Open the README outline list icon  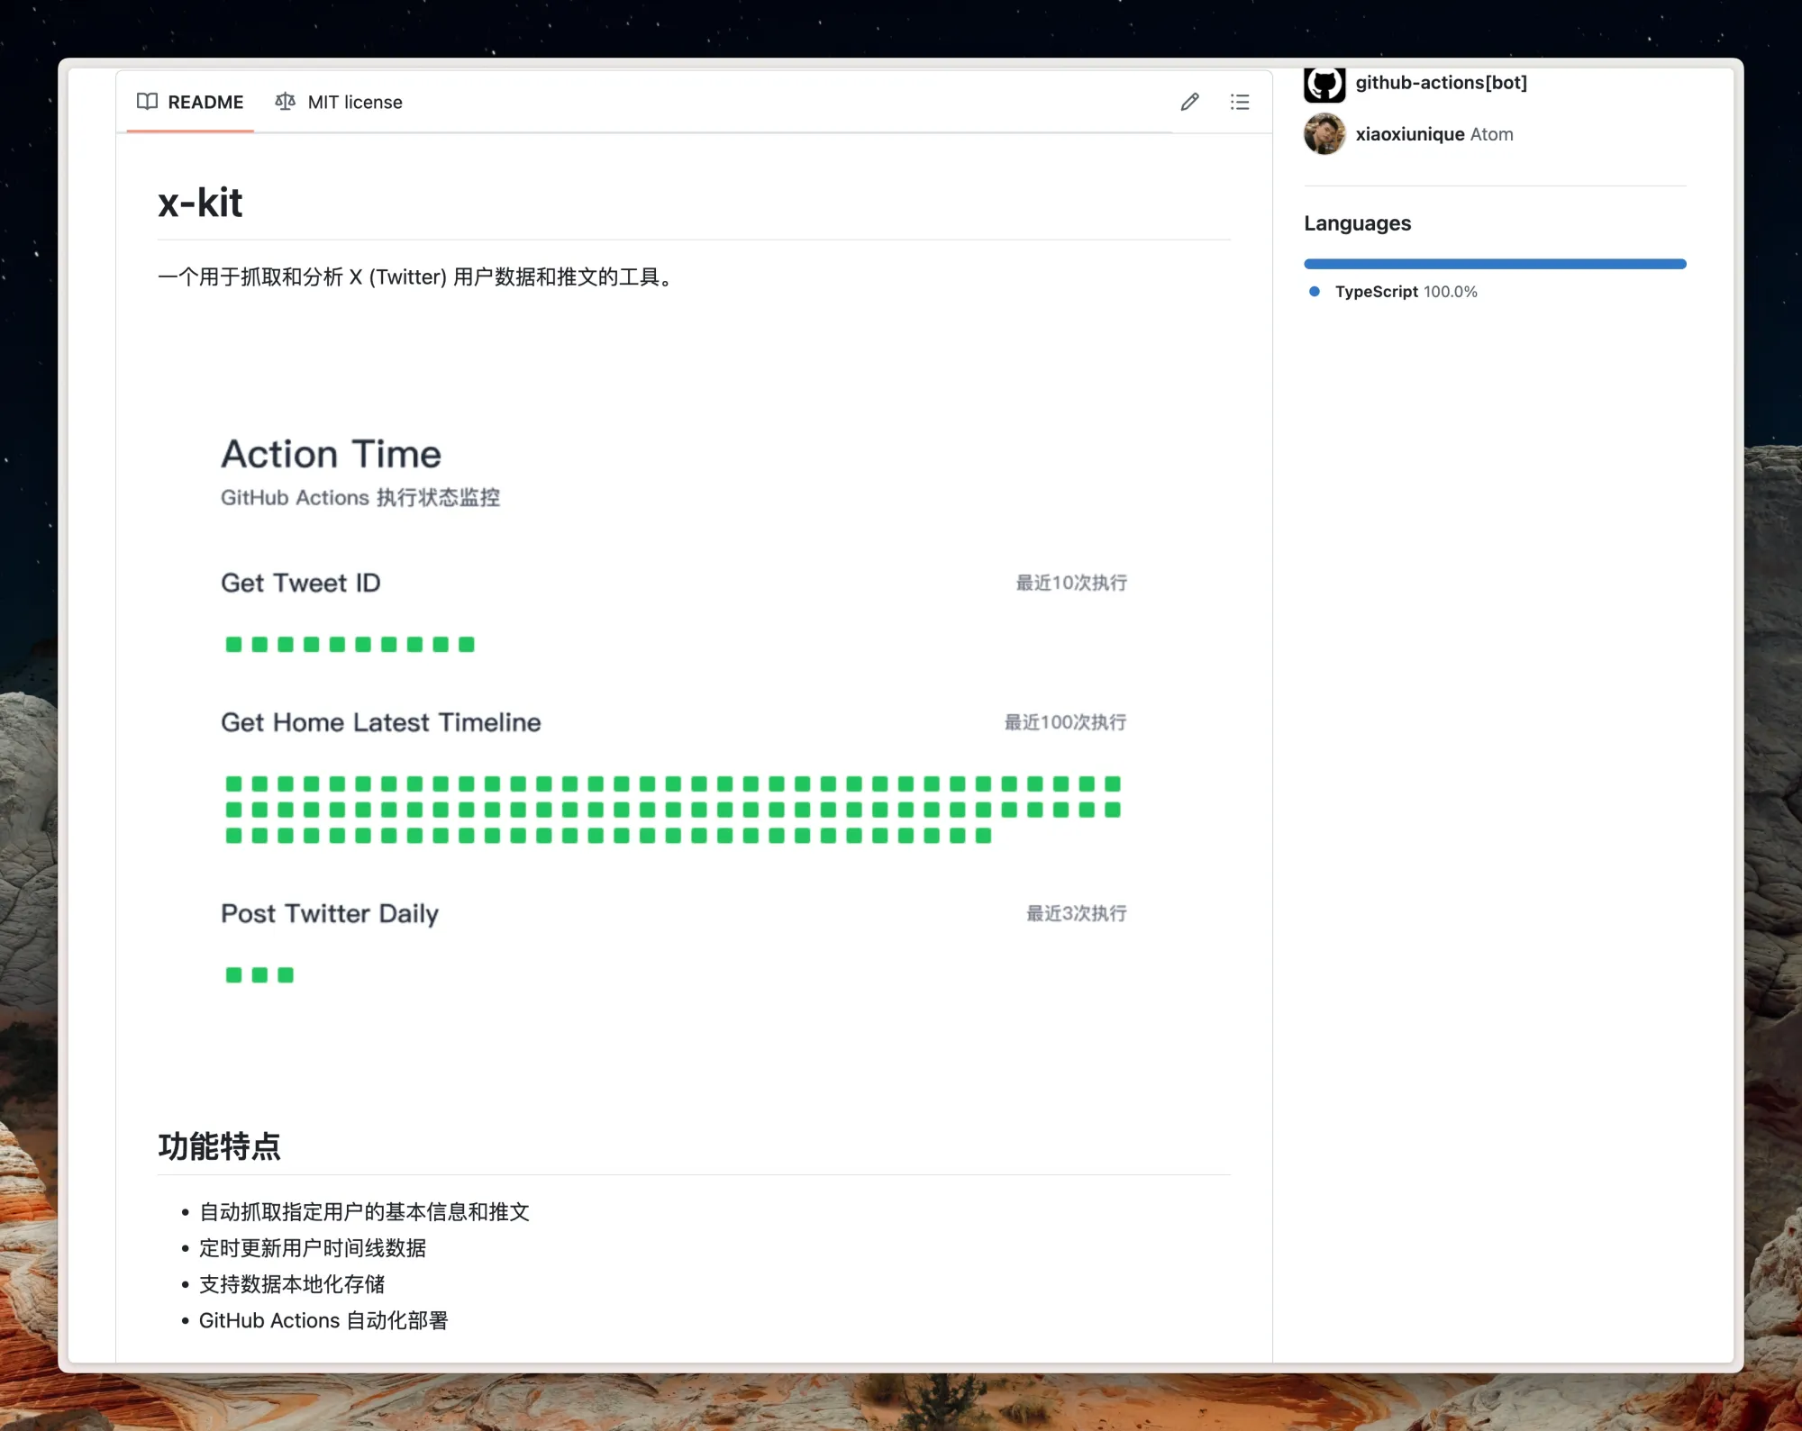pos(1240,102)
